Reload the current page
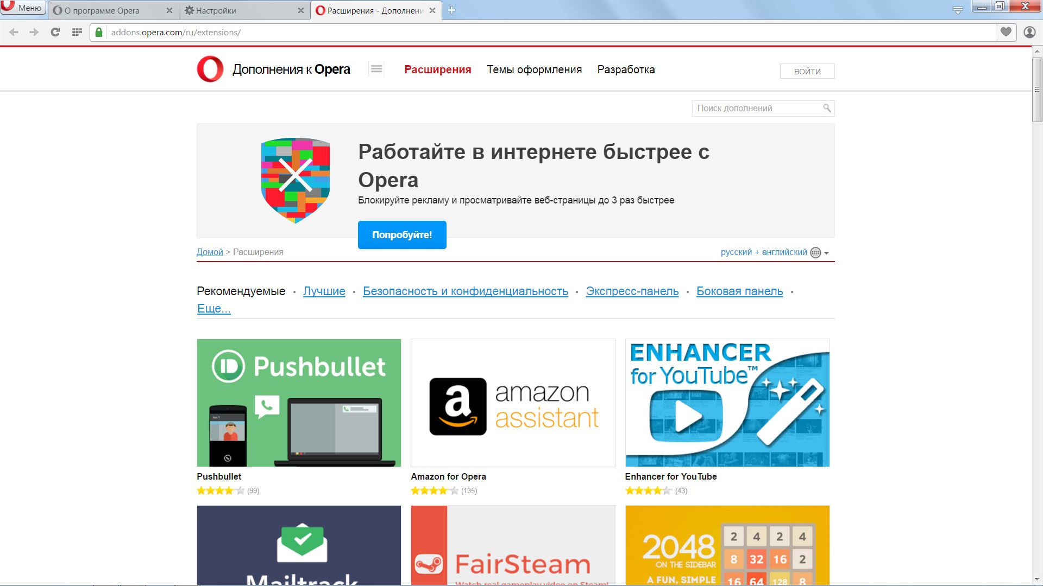The width and height of the screenshot is (1043, 586). click(55, 33)
